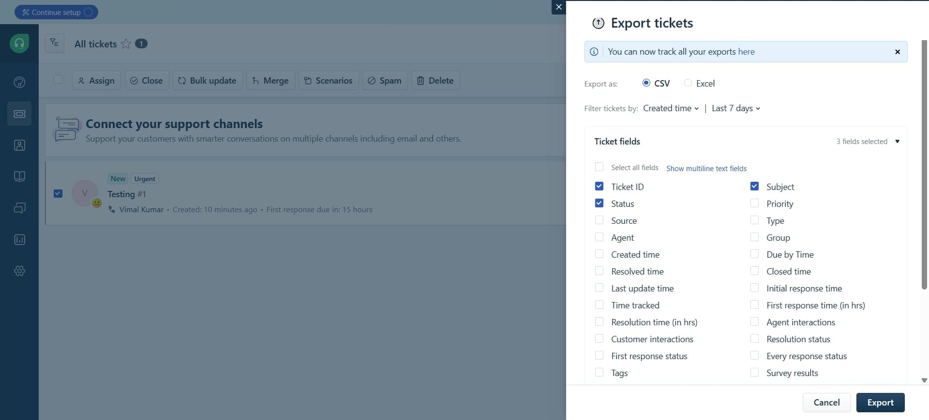This screenshot has width=929, height=420.
Task: Uncheck the Subject field
Action: (x=754, y=186)
